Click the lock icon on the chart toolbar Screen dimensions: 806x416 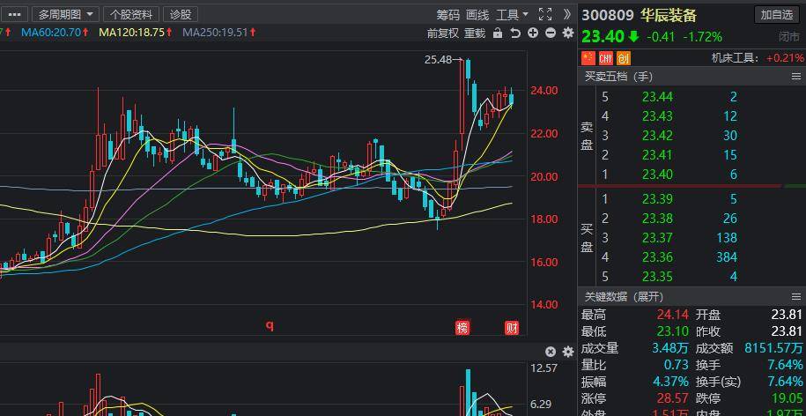point(498,33)
